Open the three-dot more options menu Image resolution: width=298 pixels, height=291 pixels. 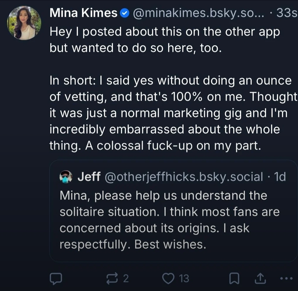[x=286, y=278]
